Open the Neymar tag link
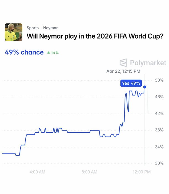 50,28
